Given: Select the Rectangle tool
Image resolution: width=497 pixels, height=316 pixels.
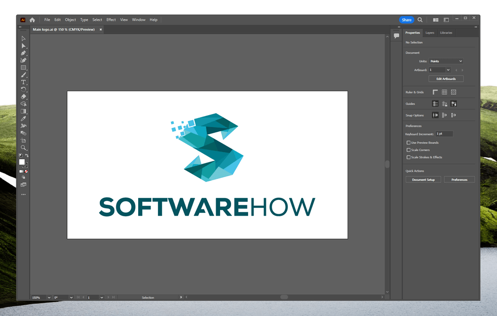Looking at the screenshot, I should 23,67.
